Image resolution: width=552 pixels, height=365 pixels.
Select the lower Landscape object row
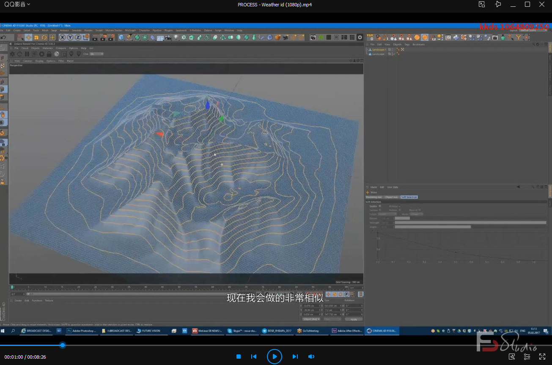pyautogui.click(x=378, y=54)
